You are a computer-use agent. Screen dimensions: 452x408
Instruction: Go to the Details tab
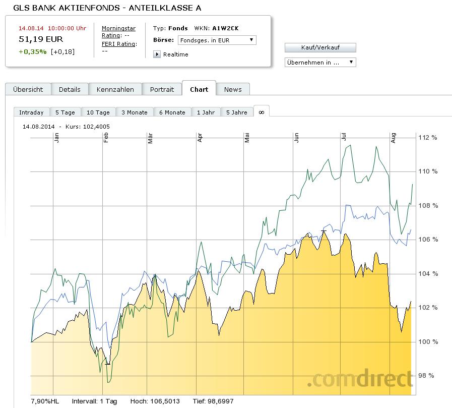coord(70,89)
